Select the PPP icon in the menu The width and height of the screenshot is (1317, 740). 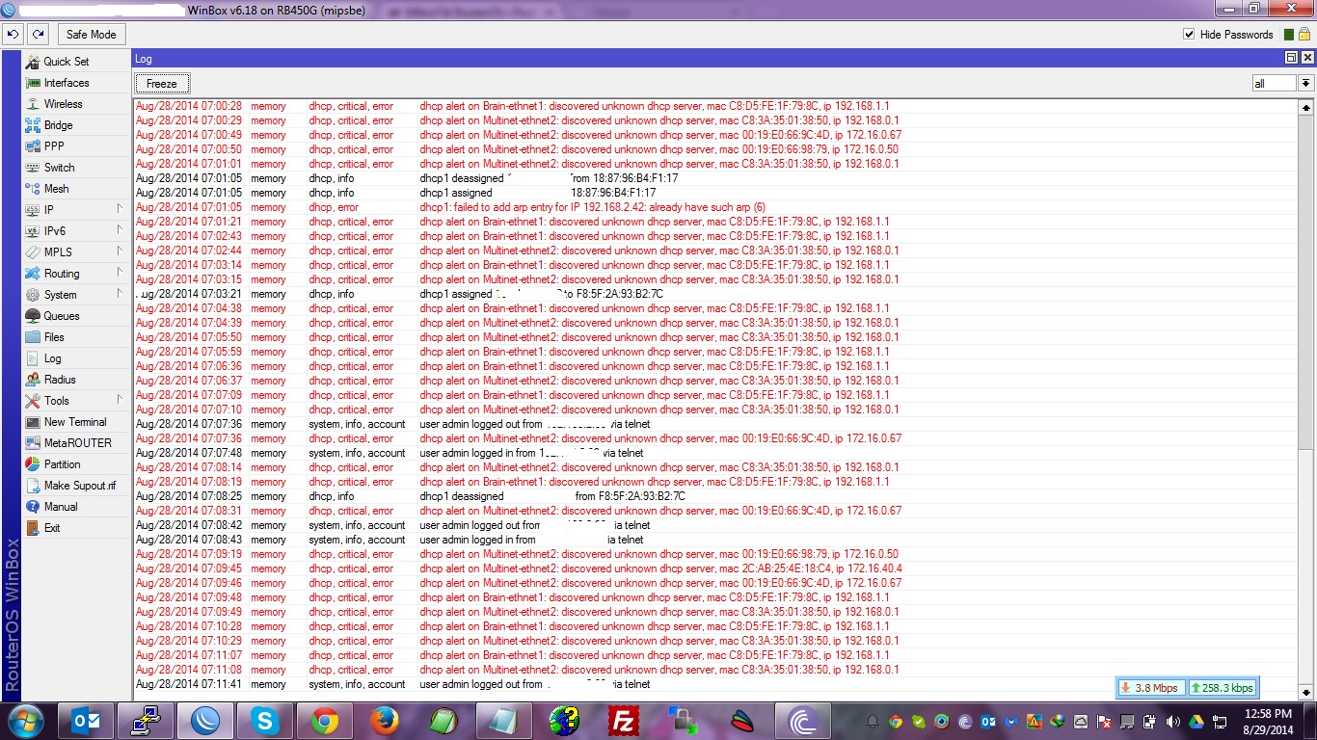click(33, 145)
